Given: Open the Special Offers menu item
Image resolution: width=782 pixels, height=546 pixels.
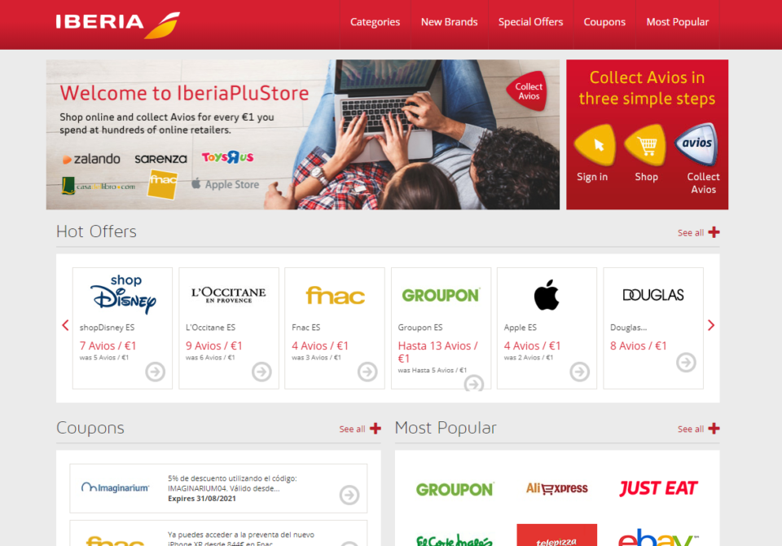Looking at the screenshot, I should point(530,22).
